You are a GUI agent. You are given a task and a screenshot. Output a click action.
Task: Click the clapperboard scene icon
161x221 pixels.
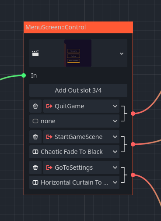tap(35, 53)
